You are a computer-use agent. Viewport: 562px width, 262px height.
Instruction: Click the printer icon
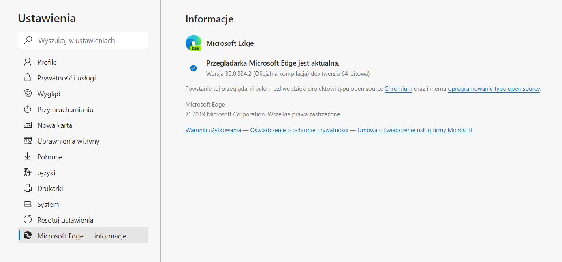pyautogui.click(x=27, y=188)
